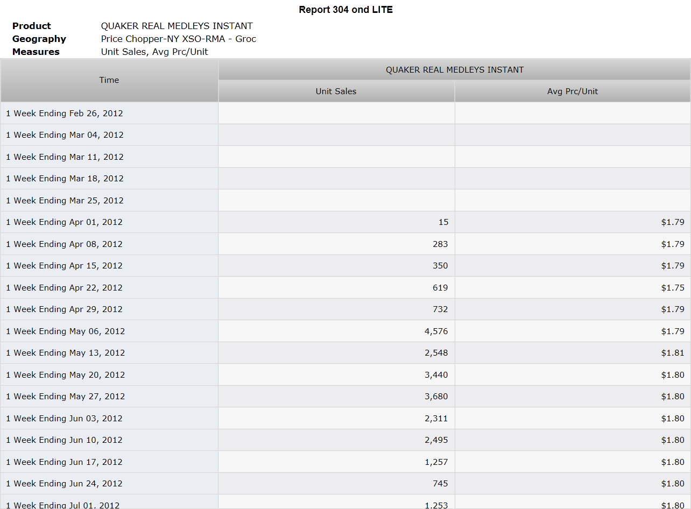
Task: Select row 1 Week Ending Mar 04, 2012
Action: pyautogui.click(x=345, y=135)
